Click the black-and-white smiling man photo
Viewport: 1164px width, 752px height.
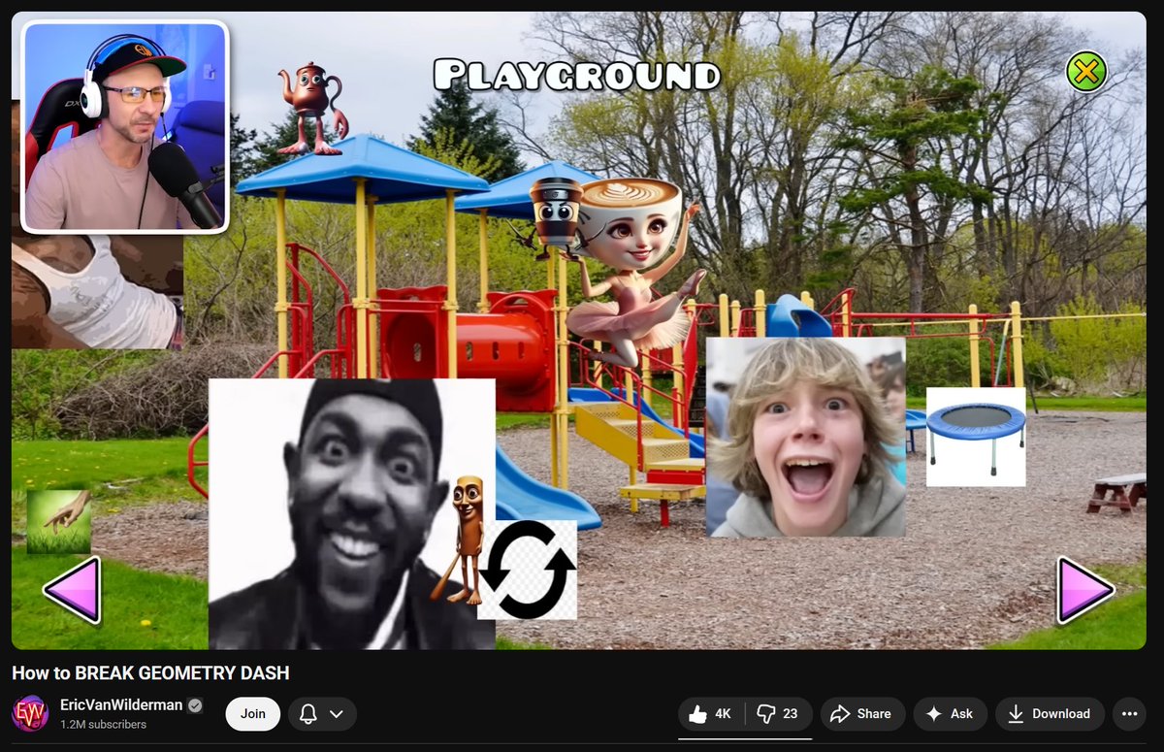point(351,514)
